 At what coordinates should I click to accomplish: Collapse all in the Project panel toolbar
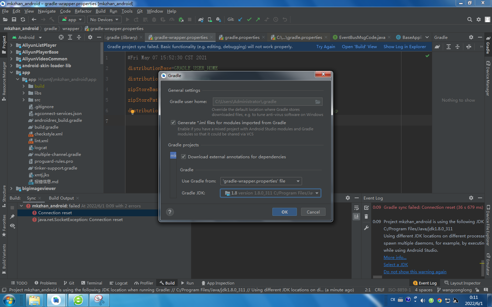(79, 37)
